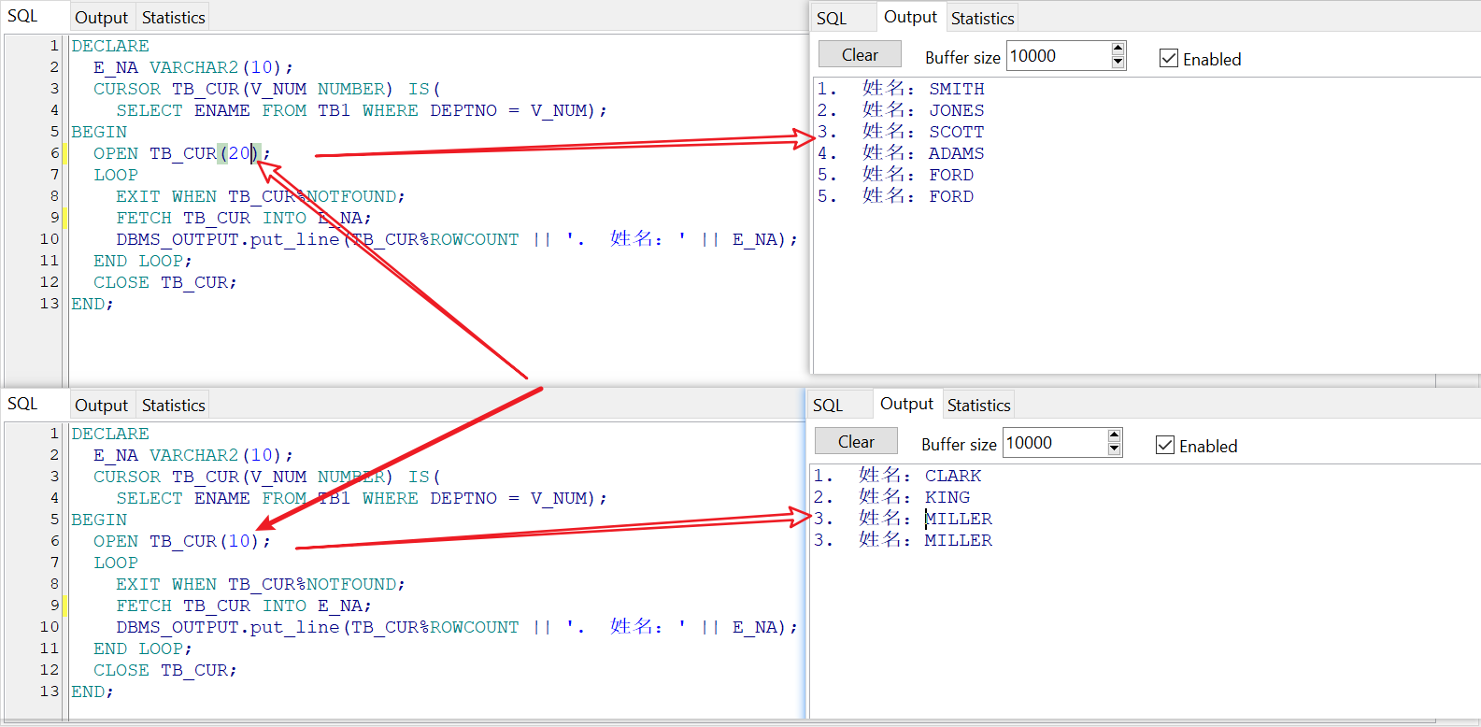Click the JONES output row

(901, 110)
